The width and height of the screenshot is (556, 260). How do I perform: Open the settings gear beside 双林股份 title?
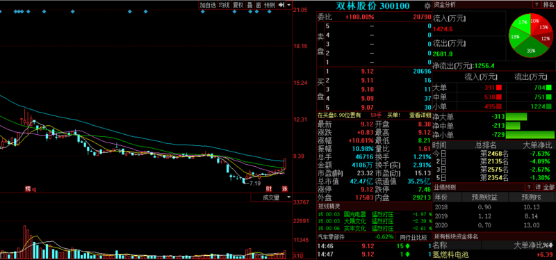427,6
